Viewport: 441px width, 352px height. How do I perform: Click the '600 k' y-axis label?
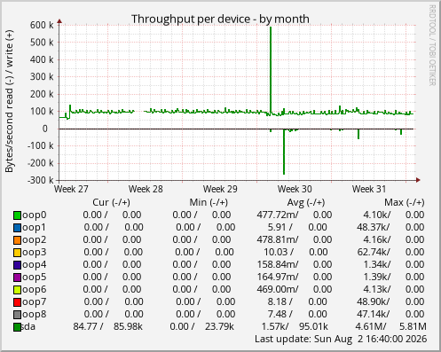(42, 25)
